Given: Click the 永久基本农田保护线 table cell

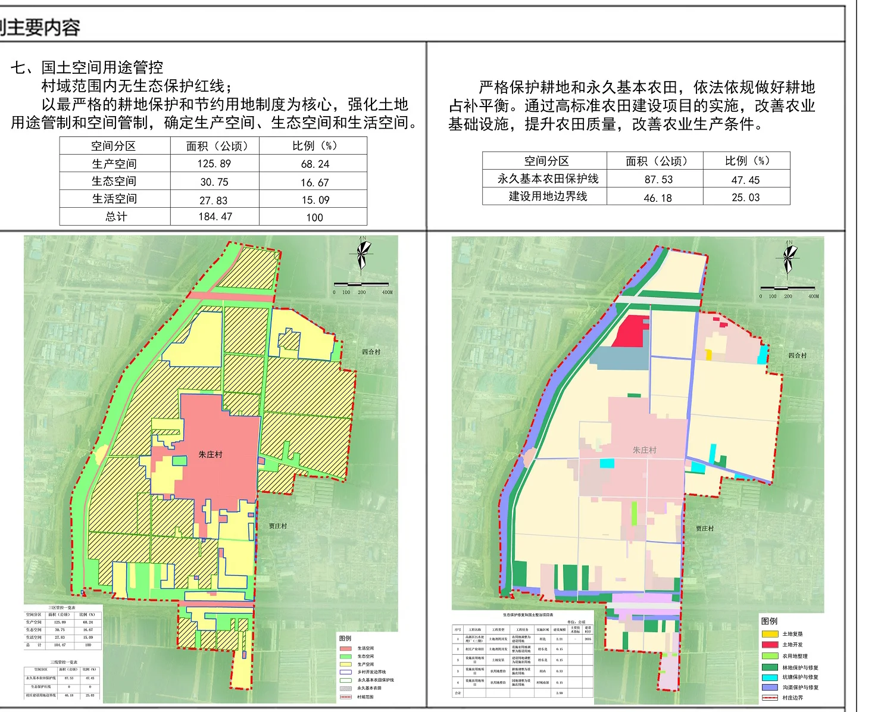Looking at the screenshot, I should pos(548,179).
